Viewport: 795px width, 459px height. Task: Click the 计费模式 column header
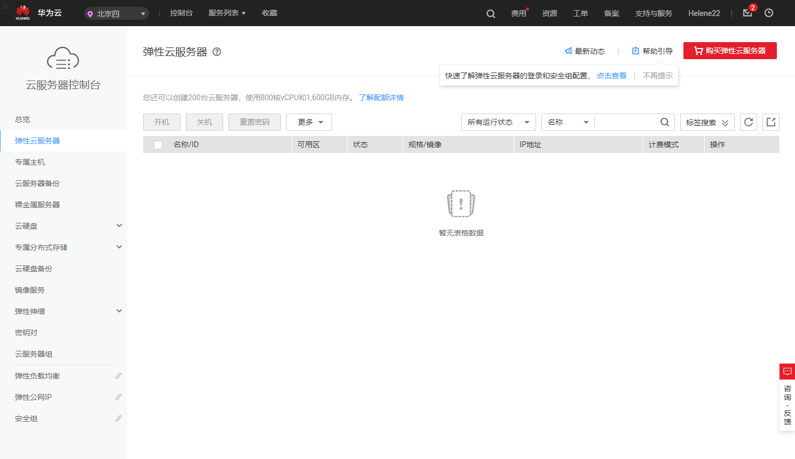click(664, 144)
